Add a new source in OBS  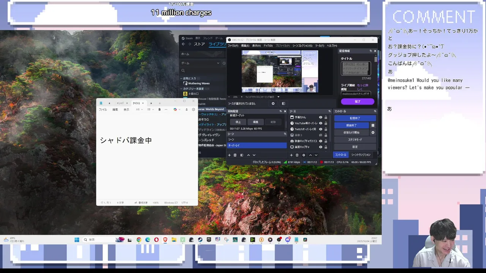click(291, 155)
